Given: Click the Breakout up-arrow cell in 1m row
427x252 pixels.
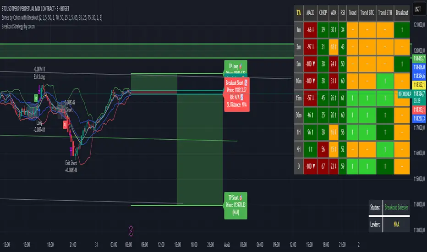Looking at the screenshot, I should coord(402,30).
